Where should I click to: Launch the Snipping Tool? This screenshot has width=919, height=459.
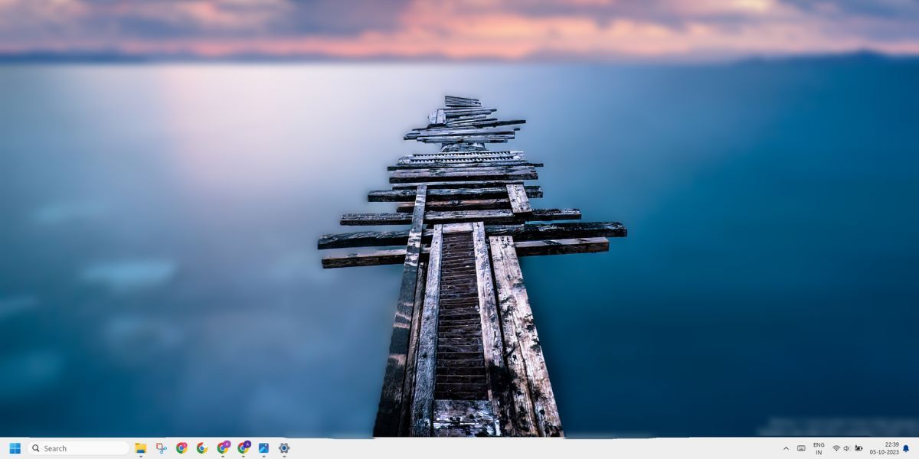[161, 448]
